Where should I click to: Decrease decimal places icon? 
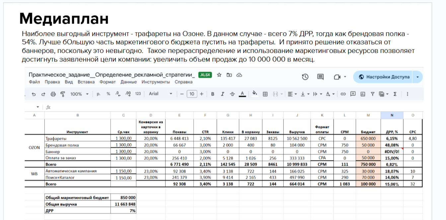click(117, 94)
